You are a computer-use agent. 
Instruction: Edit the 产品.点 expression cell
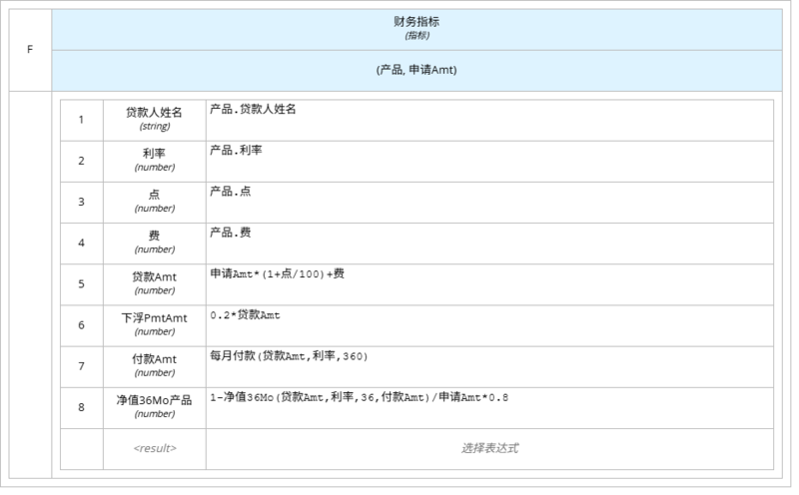click(488, 201)
